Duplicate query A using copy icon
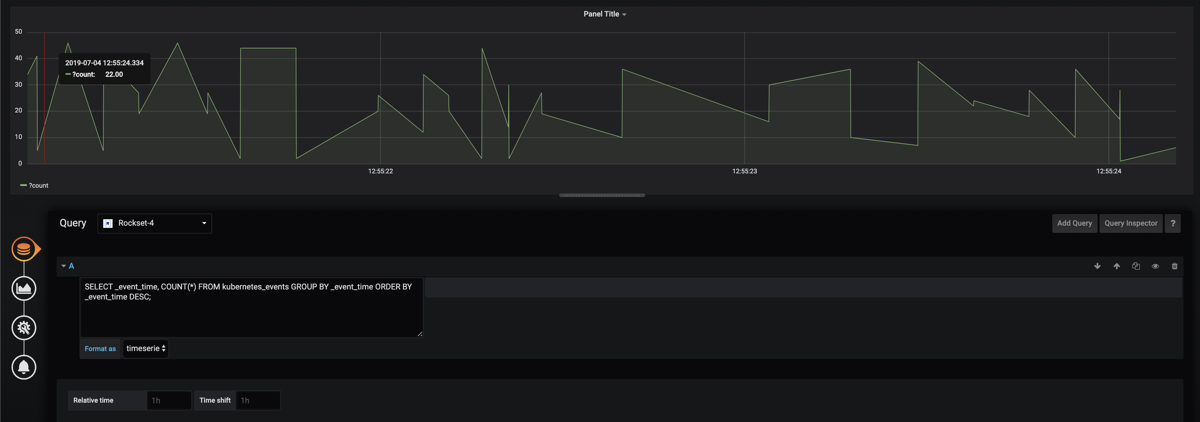This screenshot has height=422, width=1200. point(1136,266)
